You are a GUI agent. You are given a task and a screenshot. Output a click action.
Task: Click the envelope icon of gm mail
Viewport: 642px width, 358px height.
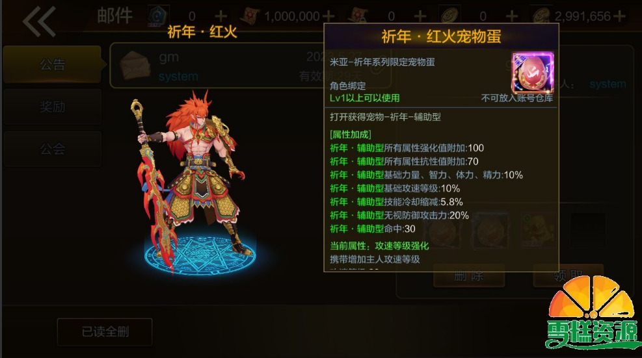(x=135, y=64)
